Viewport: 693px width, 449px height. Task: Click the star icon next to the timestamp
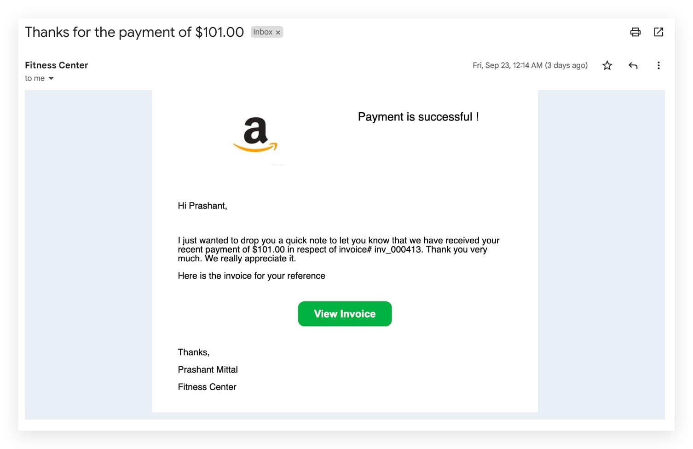pos(607,65)
